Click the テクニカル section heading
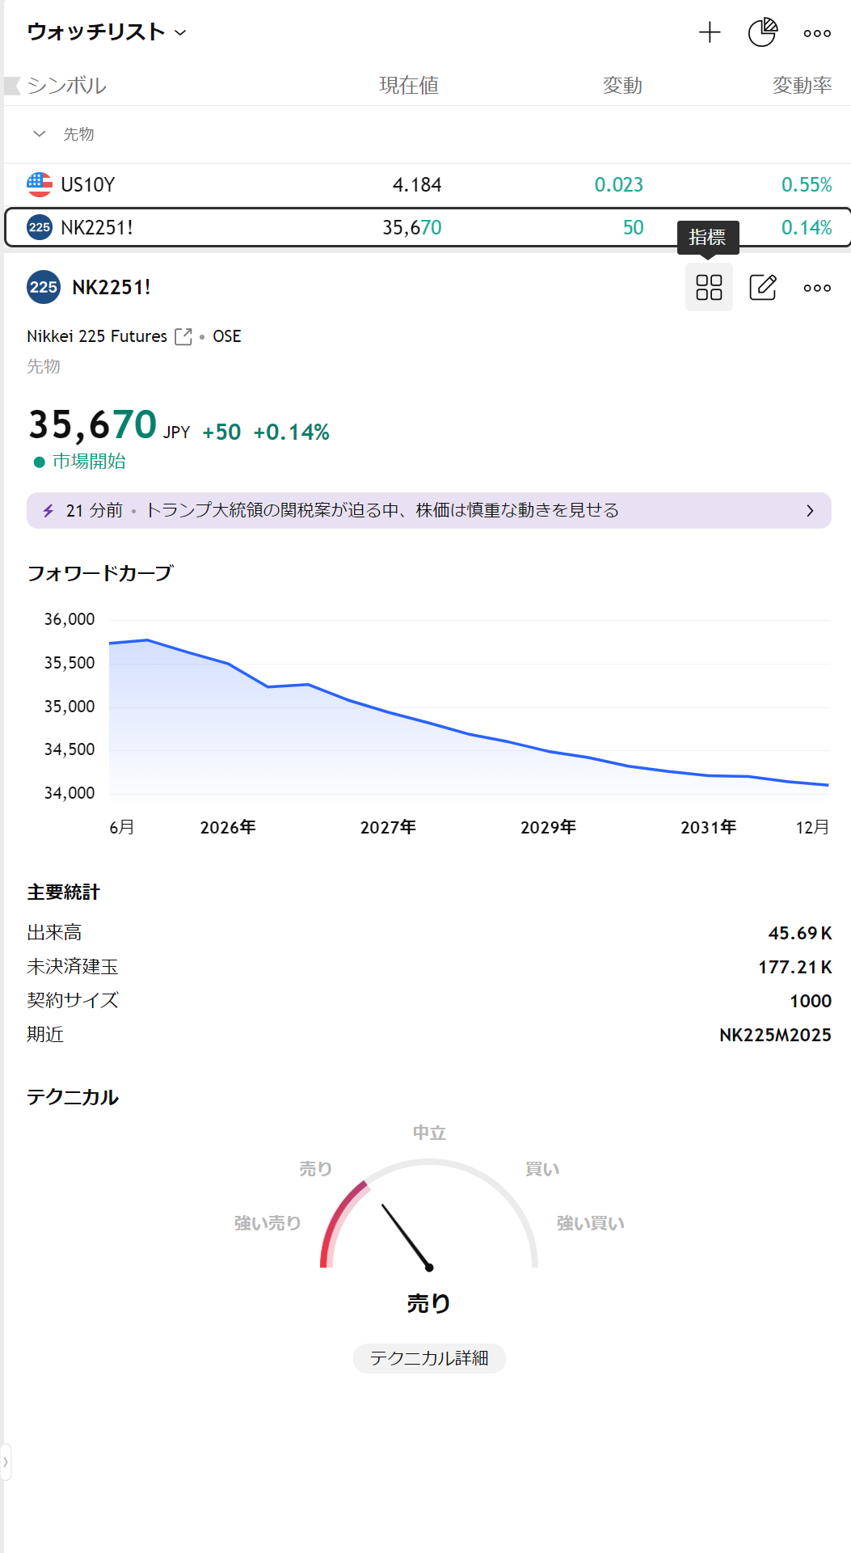This screenshot has width=851, height=1553. 73,1097
